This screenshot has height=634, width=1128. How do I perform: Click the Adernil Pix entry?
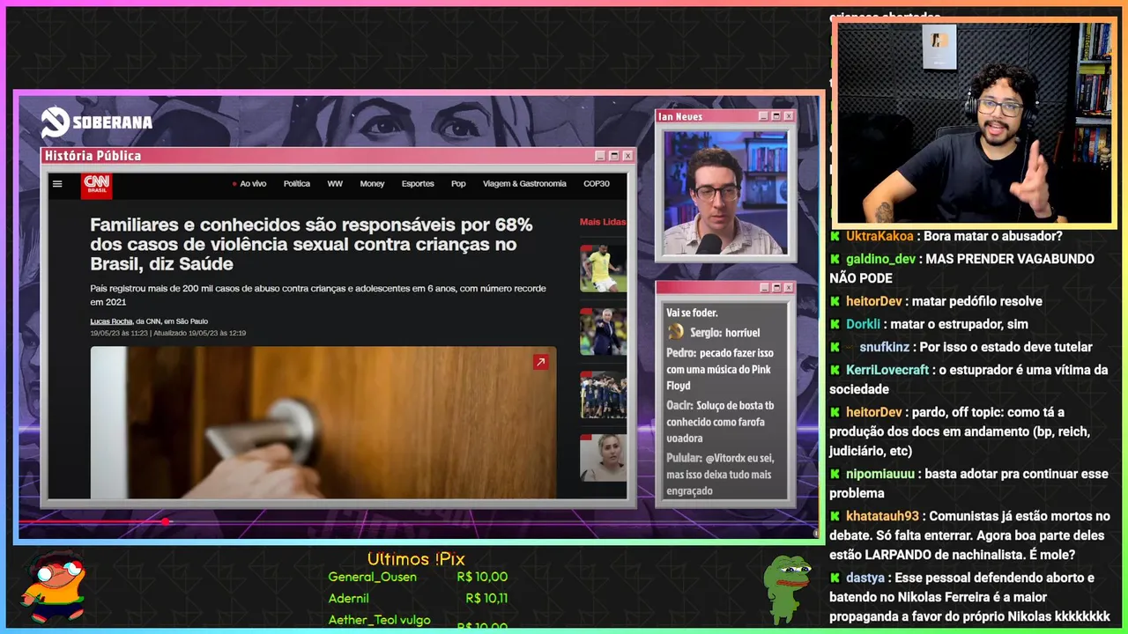pos(418,598)
